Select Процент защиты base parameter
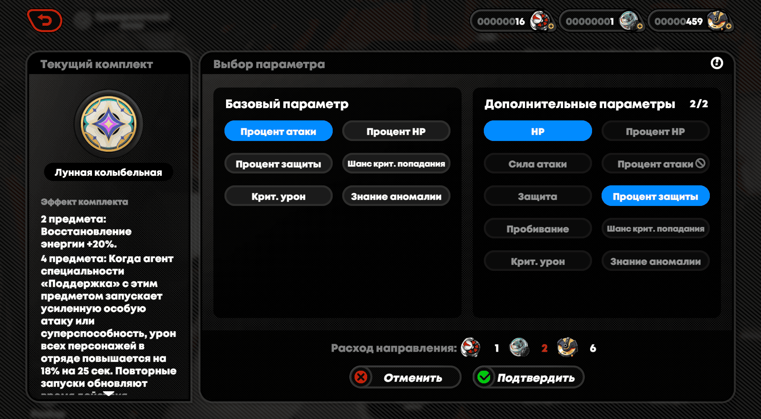 coord(278,164)
